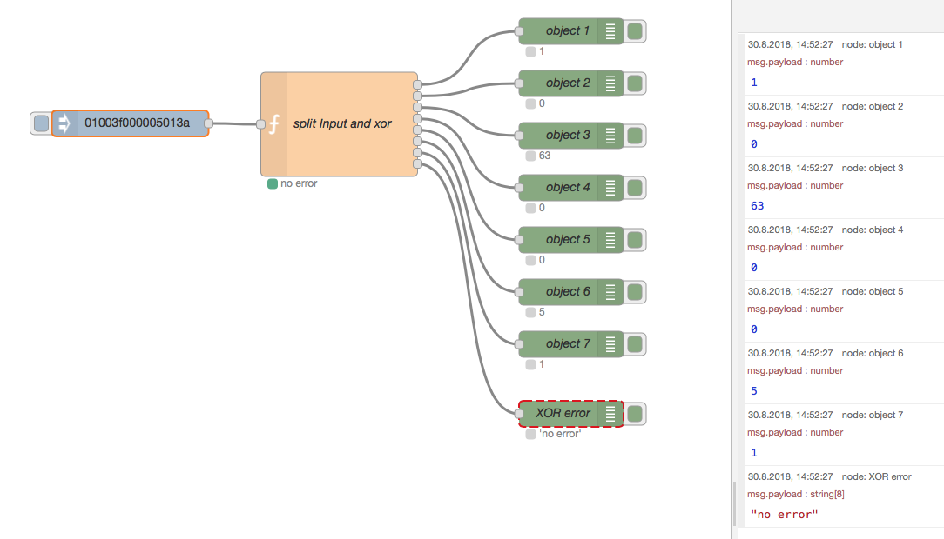944x539 pixels.
Task: Click the debug list icon on object 2
Action: pos(610,83)
